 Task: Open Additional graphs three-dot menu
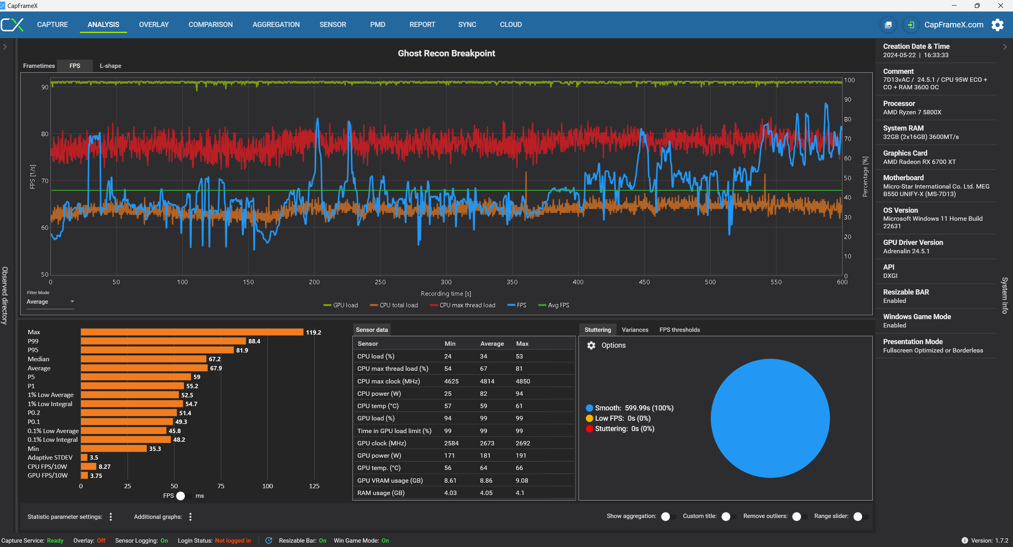pos(191,516)
